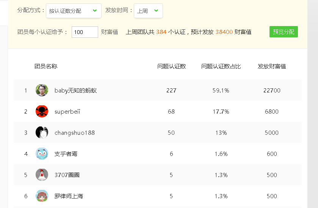Click the 支乎者焉 member name
Image resolution: width=318 pixels, height=208 pixels.
pyautogui.click(x=66, y=154)
